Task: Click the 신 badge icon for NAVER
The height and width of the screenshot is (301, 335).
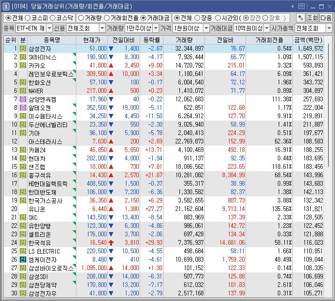Action: tap(23, 90)
